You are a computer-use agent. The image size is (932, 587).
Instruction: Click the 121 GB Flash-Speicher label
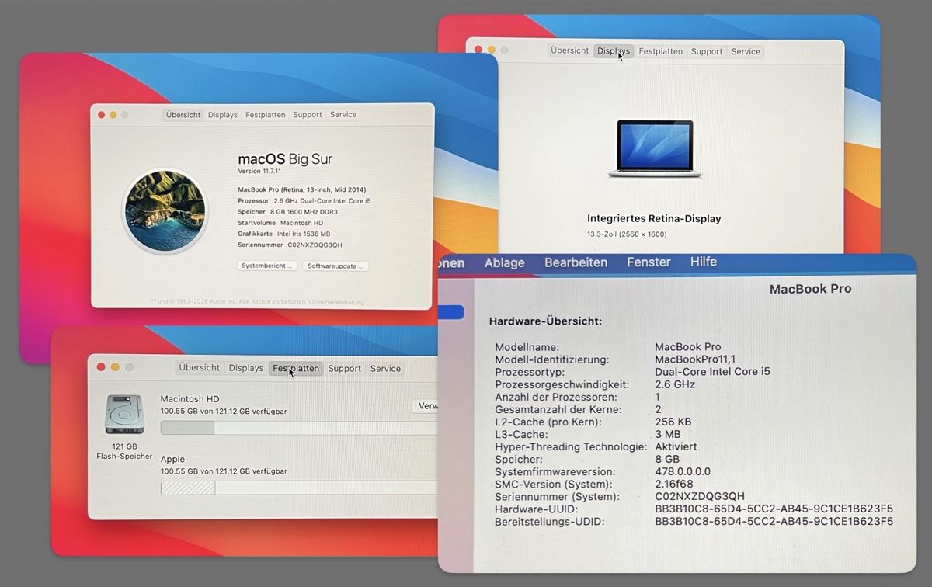pos(124,451)
